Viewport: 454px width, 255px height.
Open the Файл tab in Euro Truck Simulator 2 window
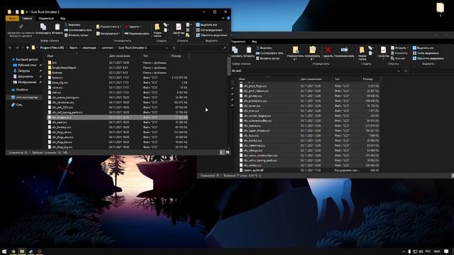(12, 18)
